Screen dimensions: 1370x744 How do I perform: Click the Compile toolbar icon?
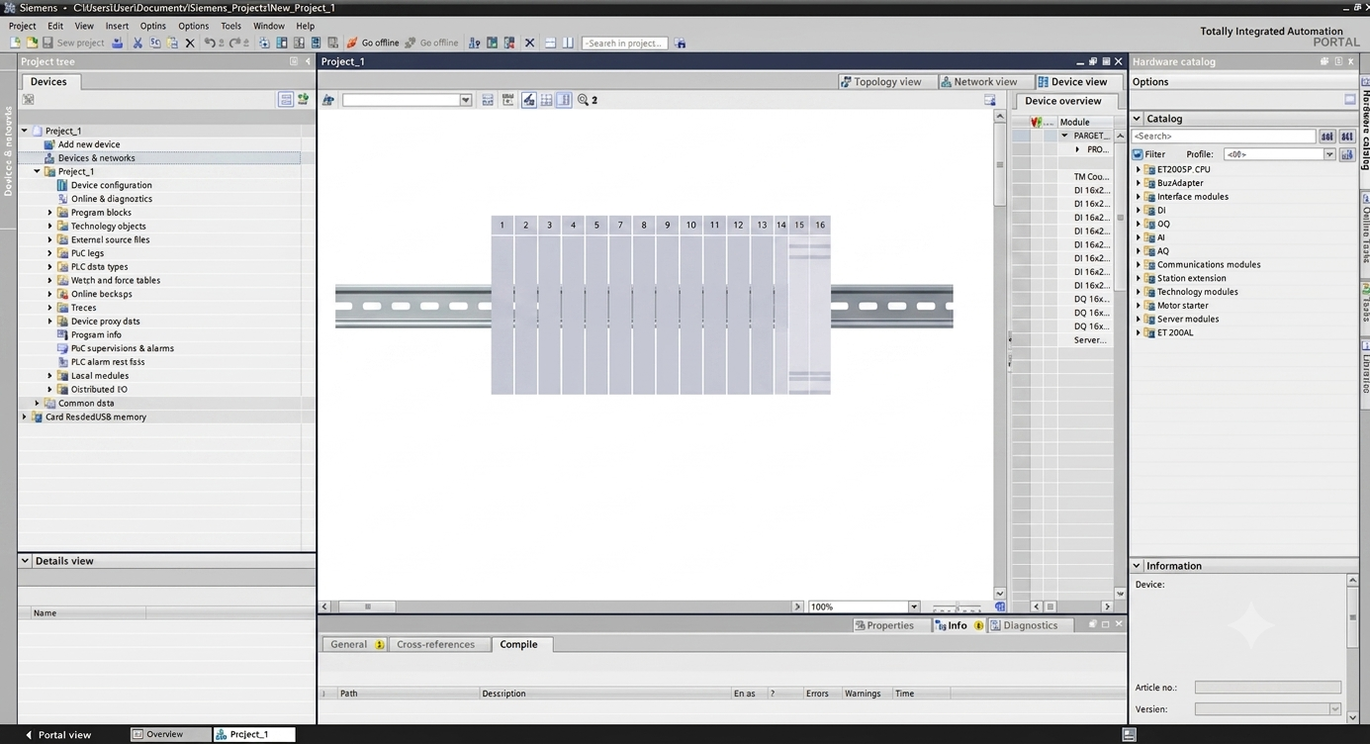click(x=264, y=43)
